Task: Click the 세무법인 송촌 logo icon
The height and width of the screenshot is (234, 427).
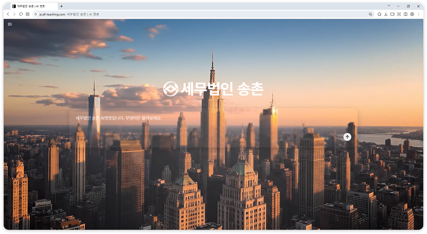Action: [x=170, y=89]
